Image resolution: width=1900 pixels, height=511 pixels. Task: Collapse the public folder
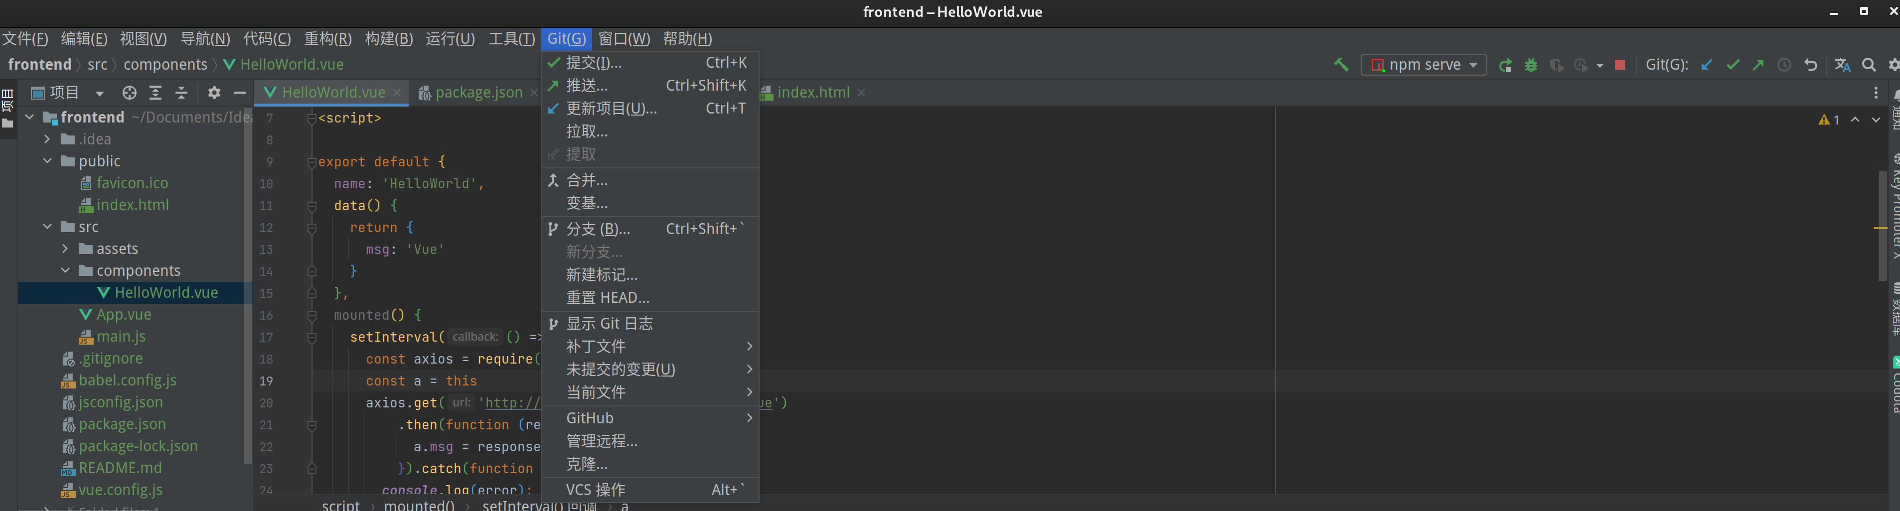48,161
